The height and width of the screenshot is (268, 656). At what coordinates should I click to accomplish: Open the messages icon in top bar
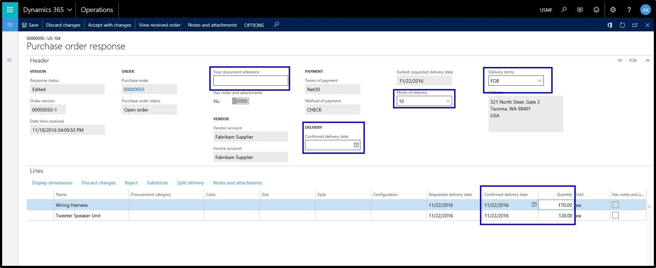580,10
